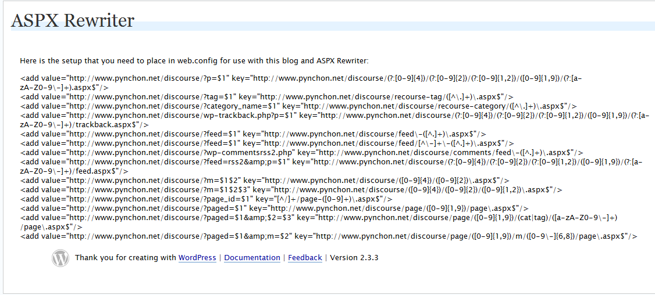Screen dimensions: 655x295
Task: Click the rule line with value ?tag=$1
Action: tap(267, 97)
